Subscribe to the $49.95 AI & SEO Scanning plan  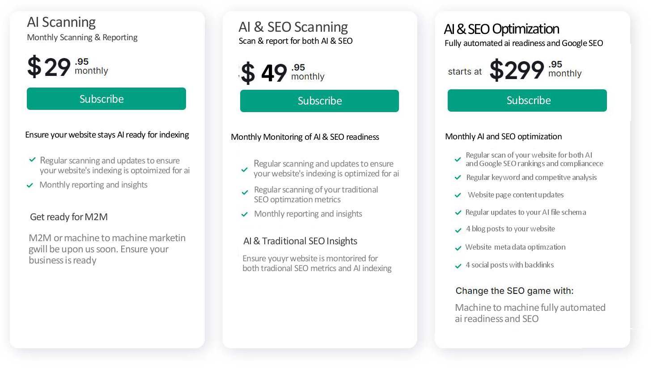(x=319, y=101)
